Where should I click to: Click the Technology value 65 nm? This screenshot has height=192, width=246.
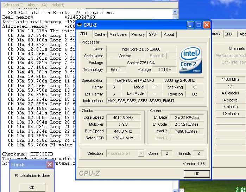coord(116,69)
